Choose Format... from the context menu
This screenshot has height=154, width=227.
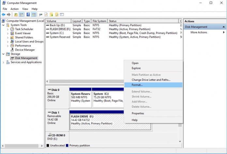coord(137,85)
